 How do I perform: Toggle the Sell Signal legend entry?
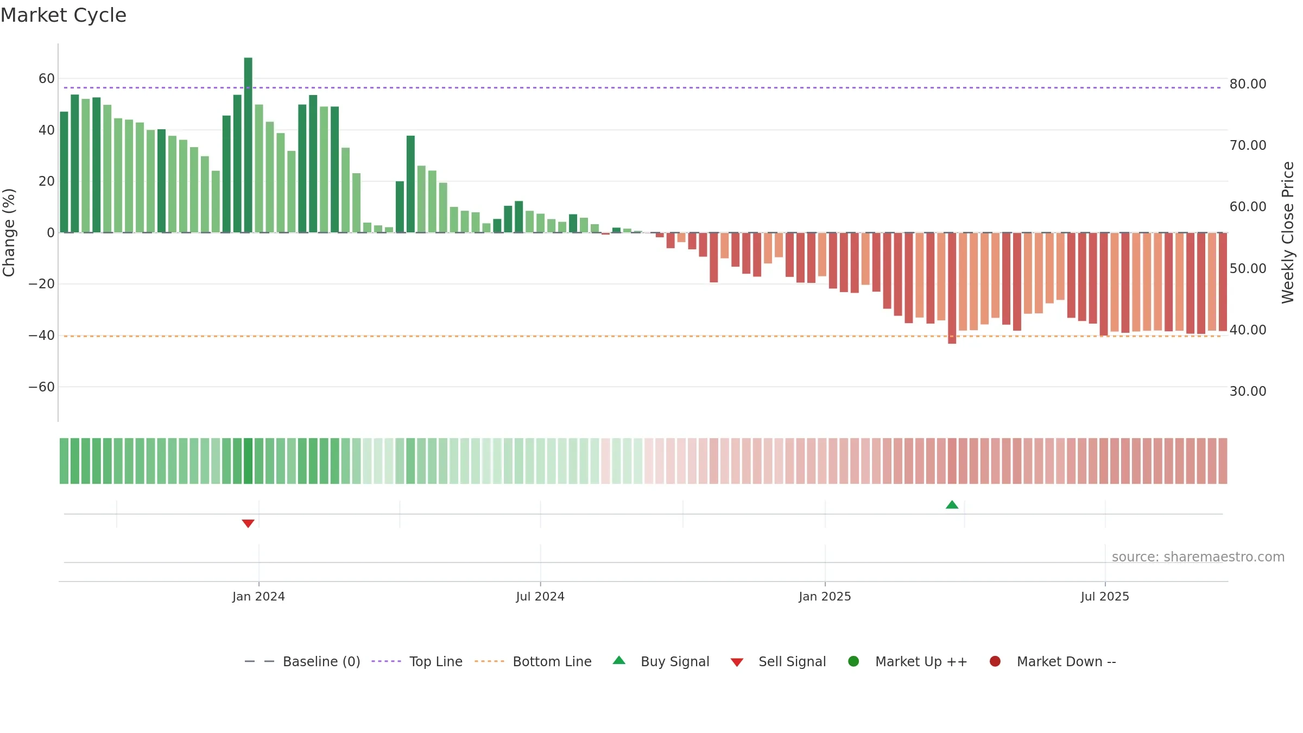[x=778, y=661]
